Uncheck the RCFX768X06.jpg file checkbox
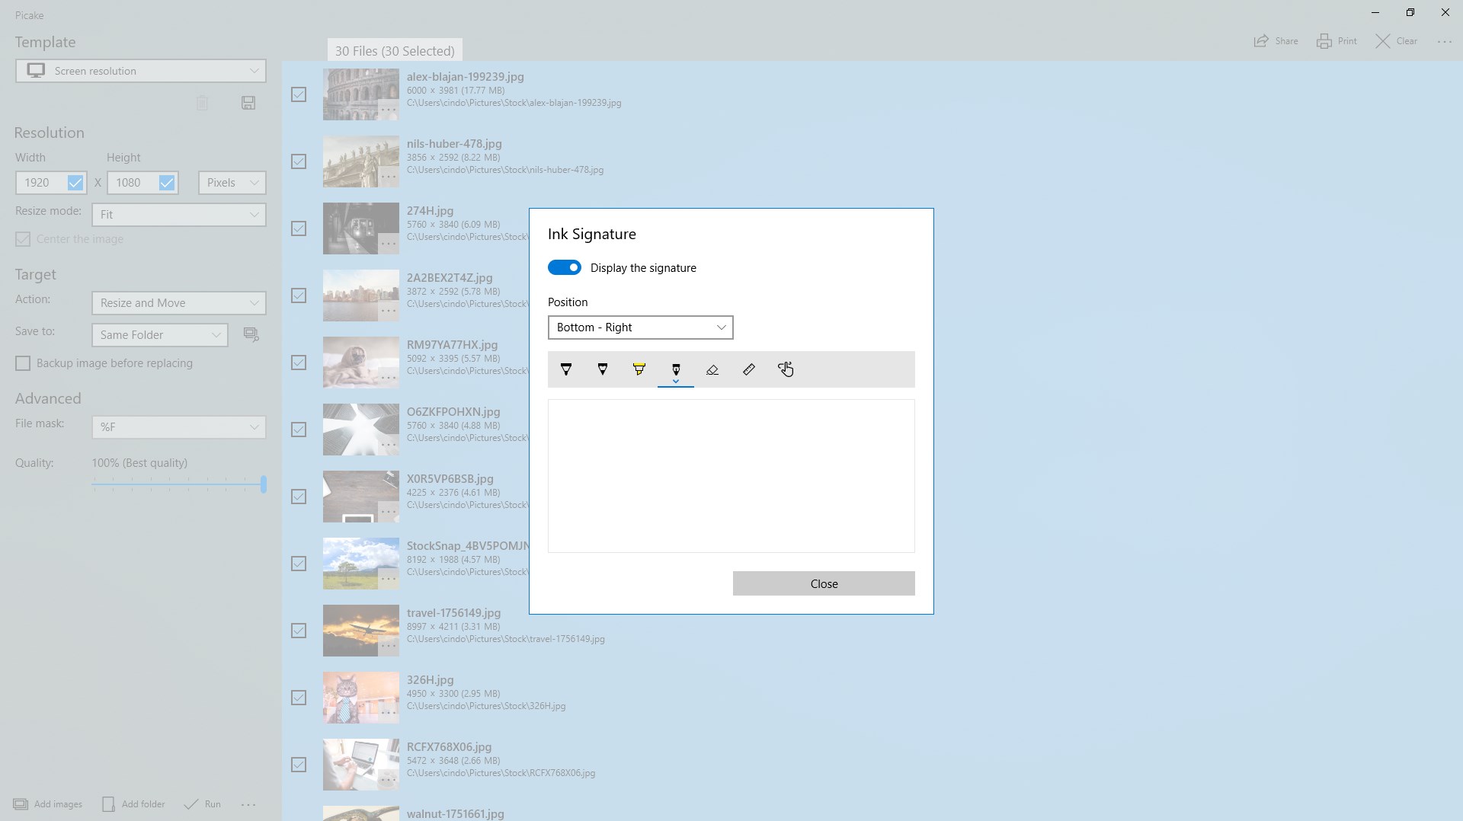The height and width of the screenshot is (821, 1463). (299, 765)
